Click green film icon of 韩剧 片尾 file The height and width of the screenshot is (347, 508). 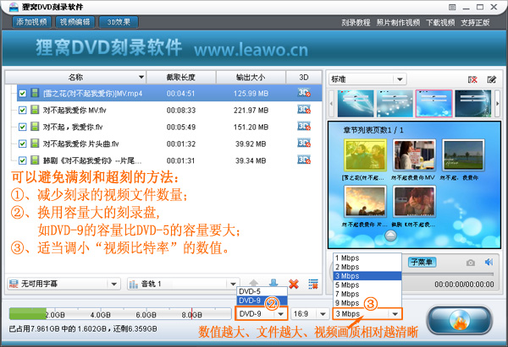click(x=35, y=160)
